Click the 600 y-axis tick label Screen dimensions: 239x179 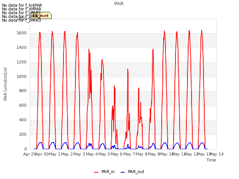[x=23, y=105]
